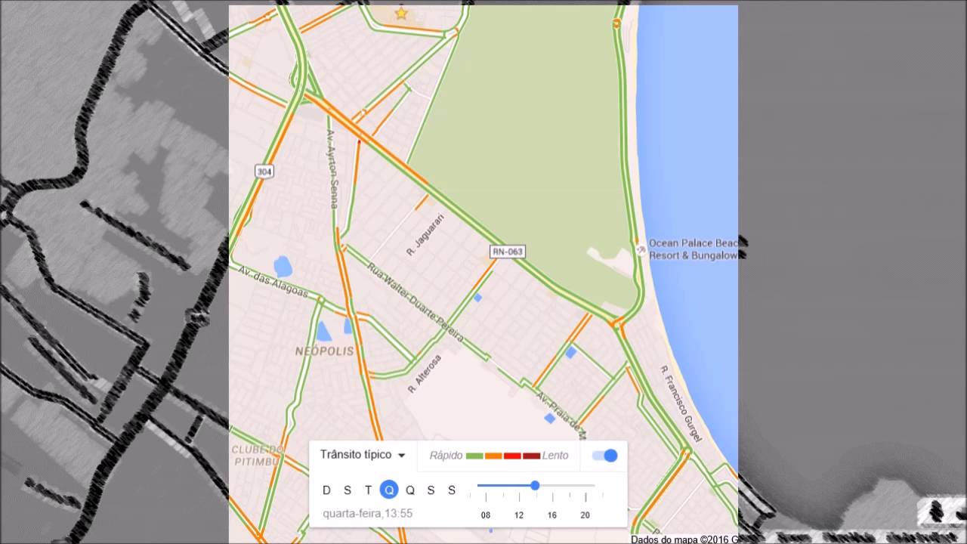Click the Ocean Palace Beach Resort label

pyautogui.click(x=694, y=249)
